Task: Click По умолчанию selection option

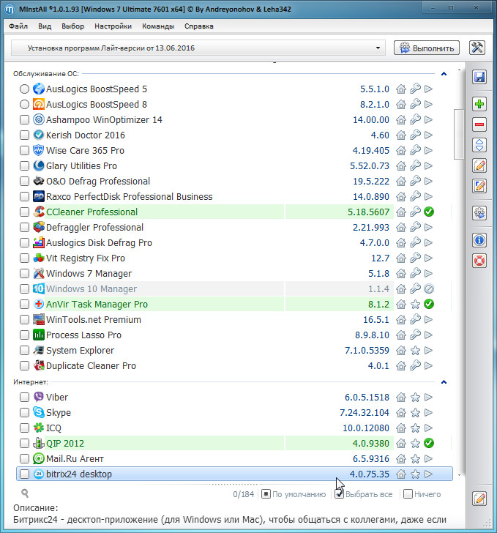Action: [x=294, y=494]
